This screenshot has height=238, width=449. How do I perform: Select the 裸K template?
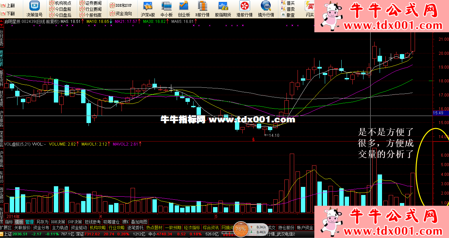coord(126,222)
